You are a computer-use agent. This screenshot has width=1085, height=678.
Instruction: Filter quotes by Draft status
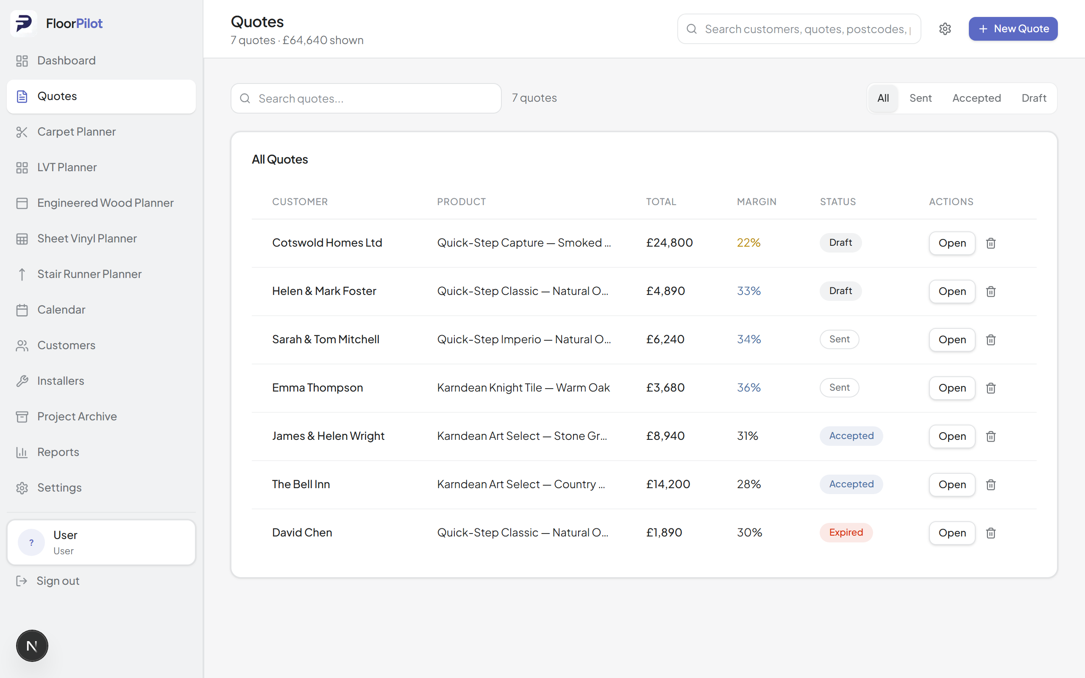1034,98
